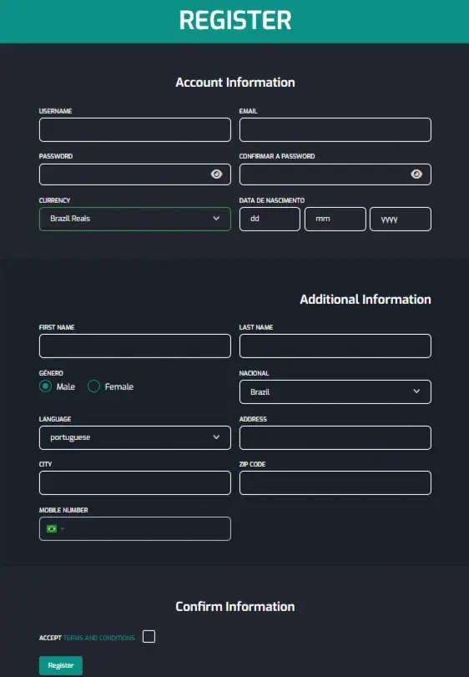Image resolution: width=469 pixels, height=677 pixels.
Task: Open the phone country code selector arrow
Action: (x=63, y=529)
